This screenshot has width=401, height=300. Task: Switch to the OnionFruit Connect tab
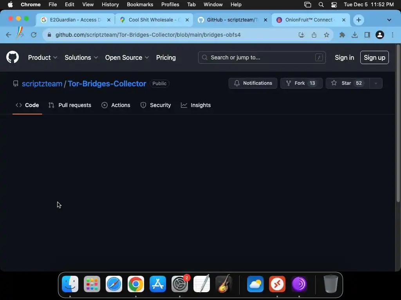[311, 20]
